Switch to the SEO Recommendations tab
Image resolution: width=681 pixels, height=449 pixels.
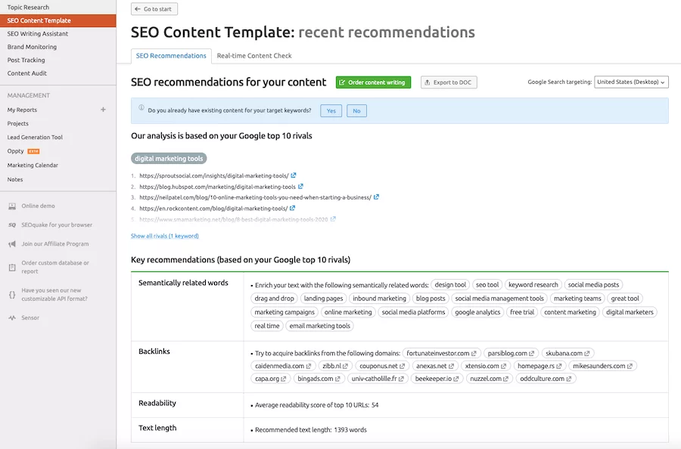coord(171,55)
